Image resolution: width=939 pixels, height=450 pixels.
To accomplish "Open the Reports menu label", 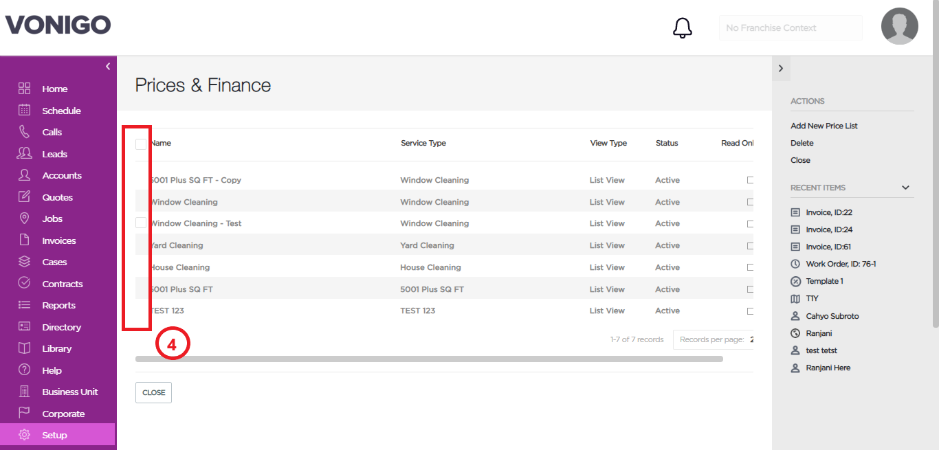I will tap(58, 305).
